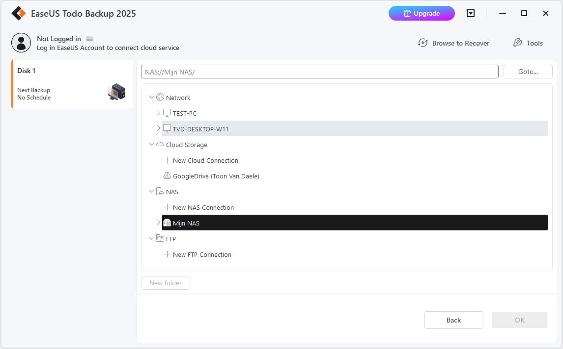563x349 pixels.
Task: Close the EaseUS Todo Backup window
Action: [x=546, y=13]
